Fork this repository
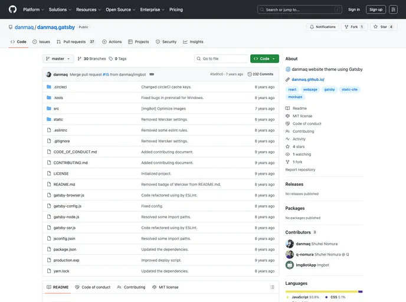This screenshot has height=302, width=406. (354, 27)
